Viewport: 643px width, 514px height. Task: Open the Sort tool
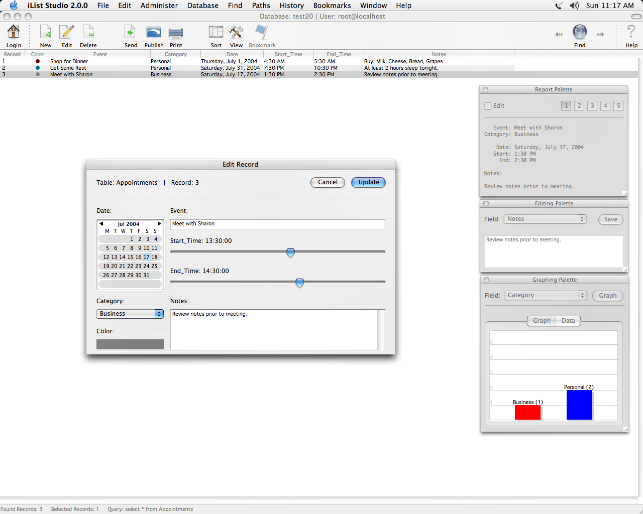pos(216,32)
